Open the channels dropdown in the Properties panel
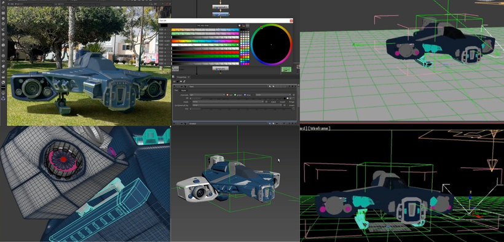 [x=207, y=95]
